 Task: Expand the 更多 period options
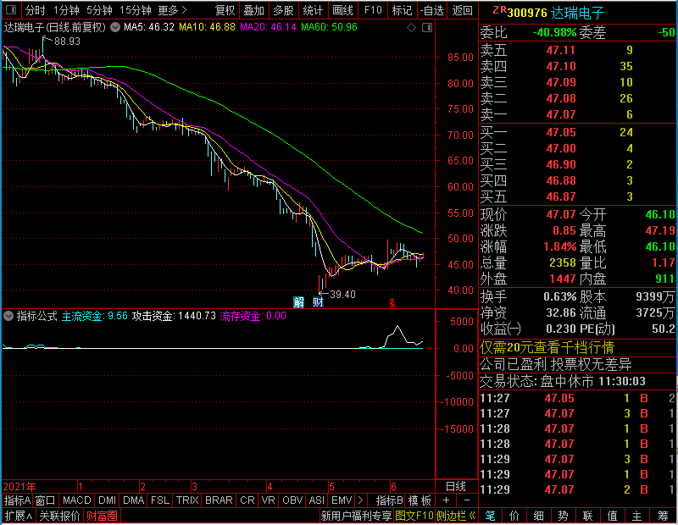172,10
